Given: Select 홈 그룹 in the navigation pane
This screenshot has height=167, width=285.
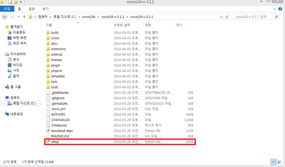Looking at the screenshot, I should (x=15, y=87).
